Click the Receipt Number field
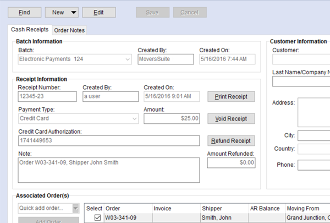330x223 pixels. (47, 96)
